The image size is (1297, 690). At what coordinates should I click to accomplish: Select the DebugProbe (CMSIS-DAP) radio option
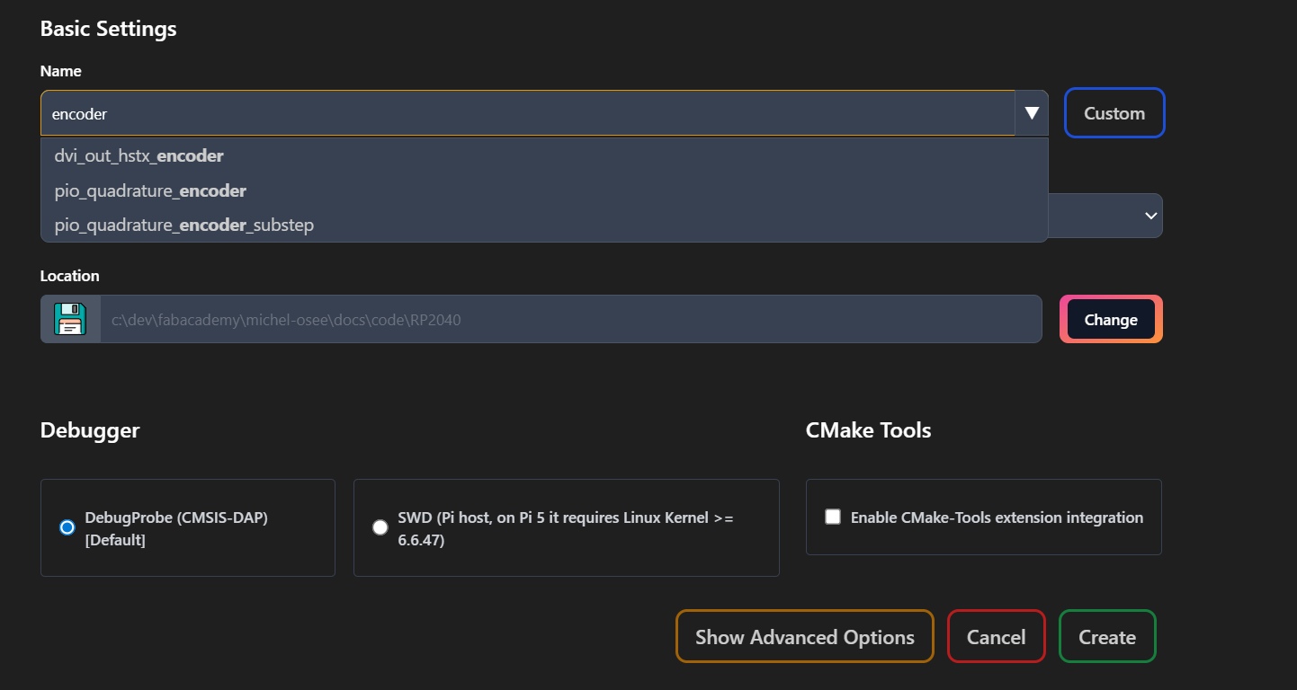tap(67, 527)
